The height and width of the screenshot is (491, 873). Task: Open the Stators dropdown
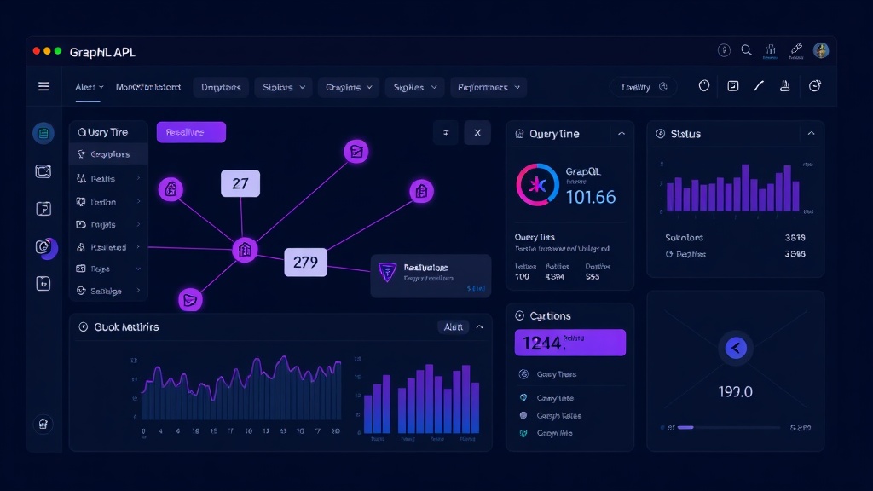click(x=283, y=88)
